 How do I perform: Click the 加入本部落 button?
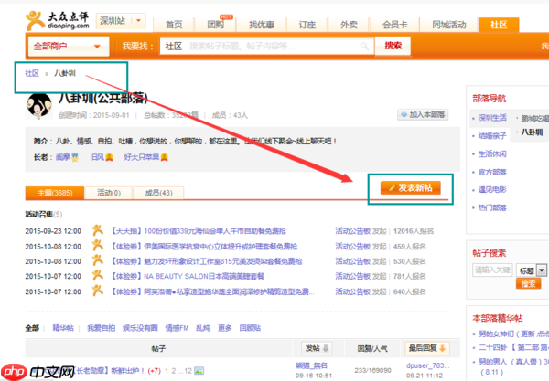pos(423,114)
